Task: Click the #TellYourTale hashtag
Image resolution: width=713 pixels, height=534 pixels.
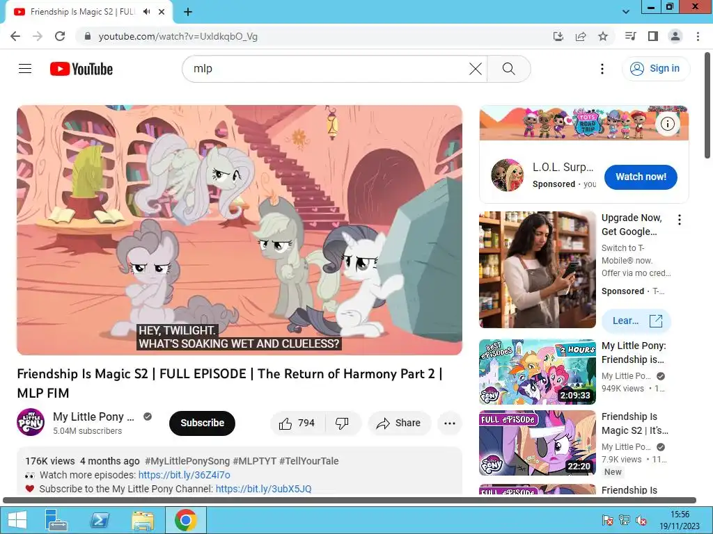Action: pyautogui.click(x=308, y=461)
